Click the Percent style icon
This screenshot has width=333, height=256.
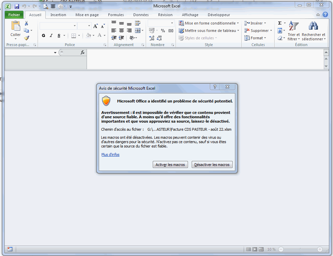click(x=163, y=31)
